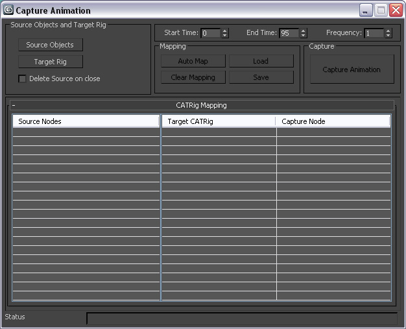
Task: Increase Frequency with up arrow
Action: (x=388, y=31)
